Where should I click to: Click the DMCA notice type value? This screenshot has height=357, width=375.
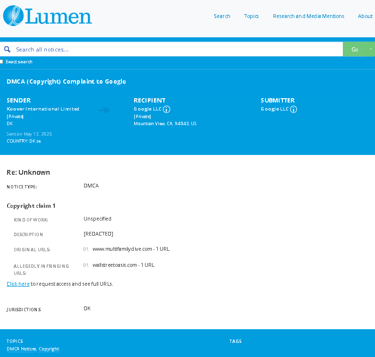point(91,186)
